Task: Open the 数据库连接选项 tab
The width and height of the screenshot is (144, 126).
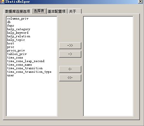Action: pos(17,11)
